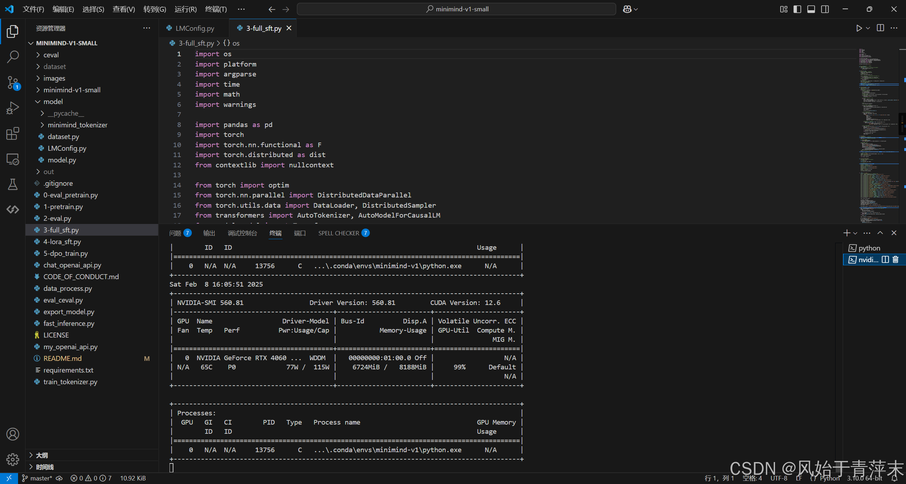906x484 pixels.
Task: Click the minimind-v1-small search box
Action: 457,9
